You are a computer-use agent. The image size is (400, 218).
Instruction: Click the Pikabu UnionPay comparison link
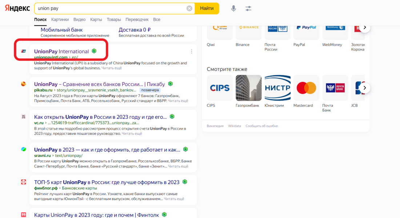point(99,84)
